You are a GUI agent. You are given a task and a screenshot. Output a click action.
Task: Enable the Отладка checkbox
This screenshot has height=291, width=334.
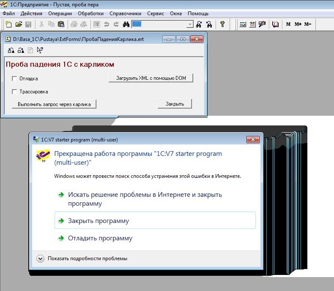tap(15, 79)
